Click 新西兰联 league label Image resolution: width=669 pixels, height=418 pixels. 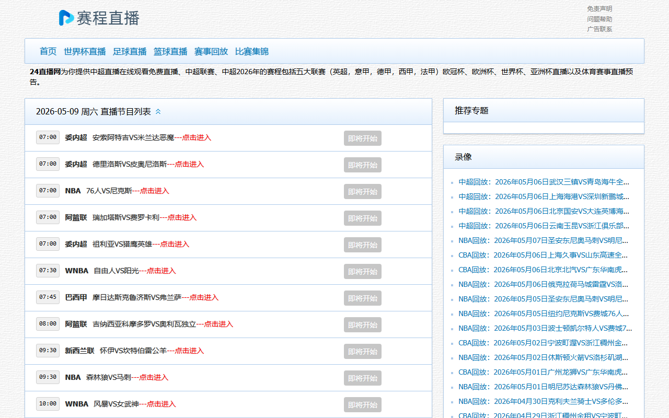[79, 351]
